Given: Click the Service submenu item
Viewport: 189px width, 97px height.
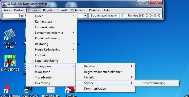Looking at the screenshot, I should click(x=105, y=83).
